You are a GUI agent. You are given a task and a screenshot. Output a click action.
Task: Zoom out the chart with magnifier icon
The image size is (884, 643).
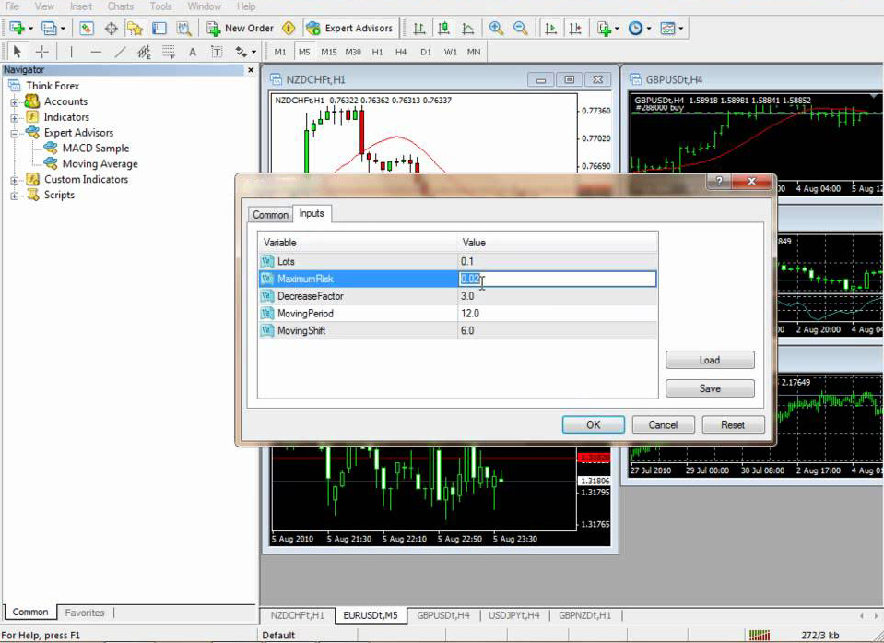[x=519, y=29]
